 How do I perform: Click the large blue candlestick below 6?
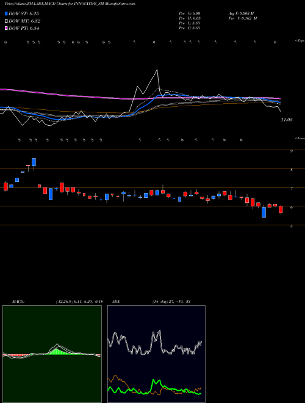(264, 212)
